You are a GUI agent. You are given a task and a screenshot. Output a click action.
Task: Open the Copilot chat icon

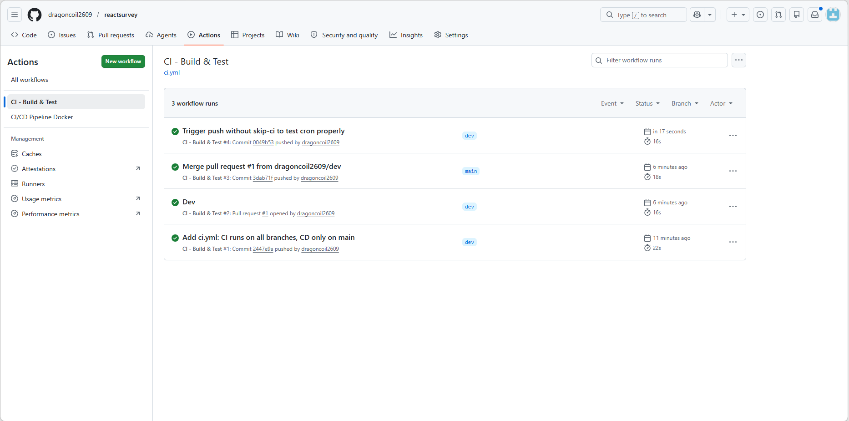[x=697, y=15]
